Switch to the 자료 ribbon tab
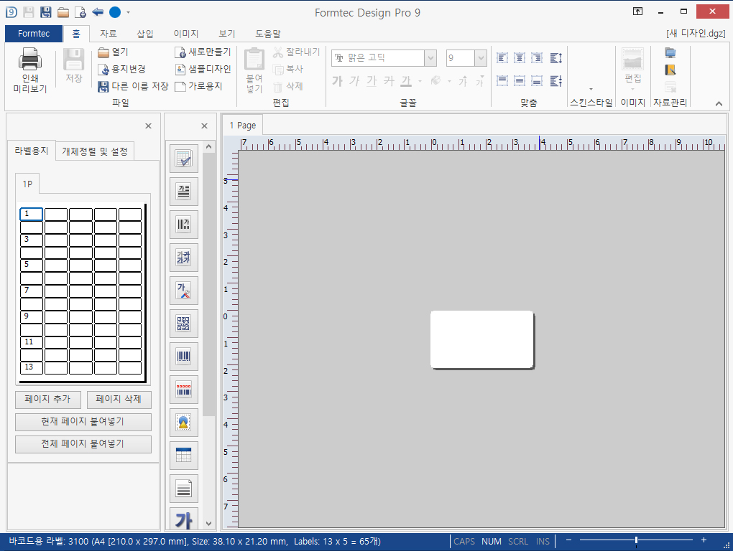Image resolution: width=733 pixels, height=551 pixels. pyautogui.click(x=108, y=34)
